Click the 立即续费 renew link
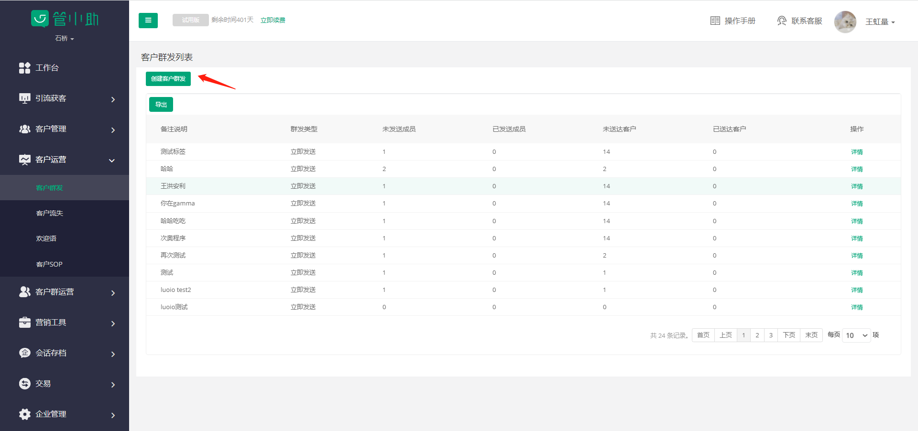The width and height of the screenshot is (918, 431). pyautogui.click(x=273, y=20)
